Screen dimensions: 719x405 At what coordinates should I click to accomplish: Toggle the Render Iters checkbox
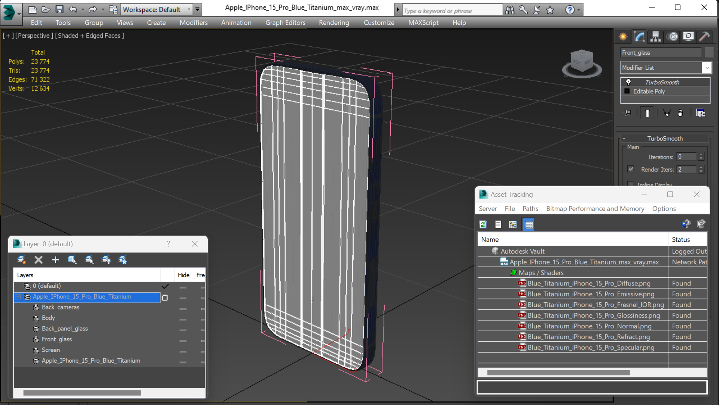pyautogui.click(x=631, y=169)
